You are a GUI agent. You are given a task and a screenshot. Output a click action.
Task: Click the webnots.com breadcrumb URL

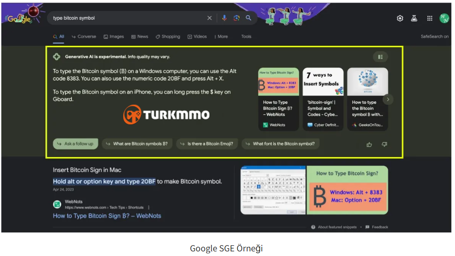click(x=104, y=207)
